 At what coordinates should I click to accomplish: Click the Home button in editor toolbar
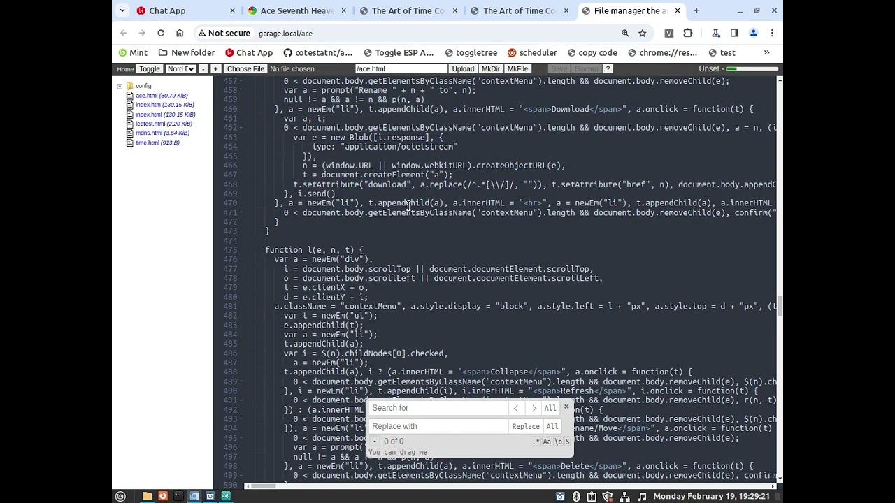point(125,69)
